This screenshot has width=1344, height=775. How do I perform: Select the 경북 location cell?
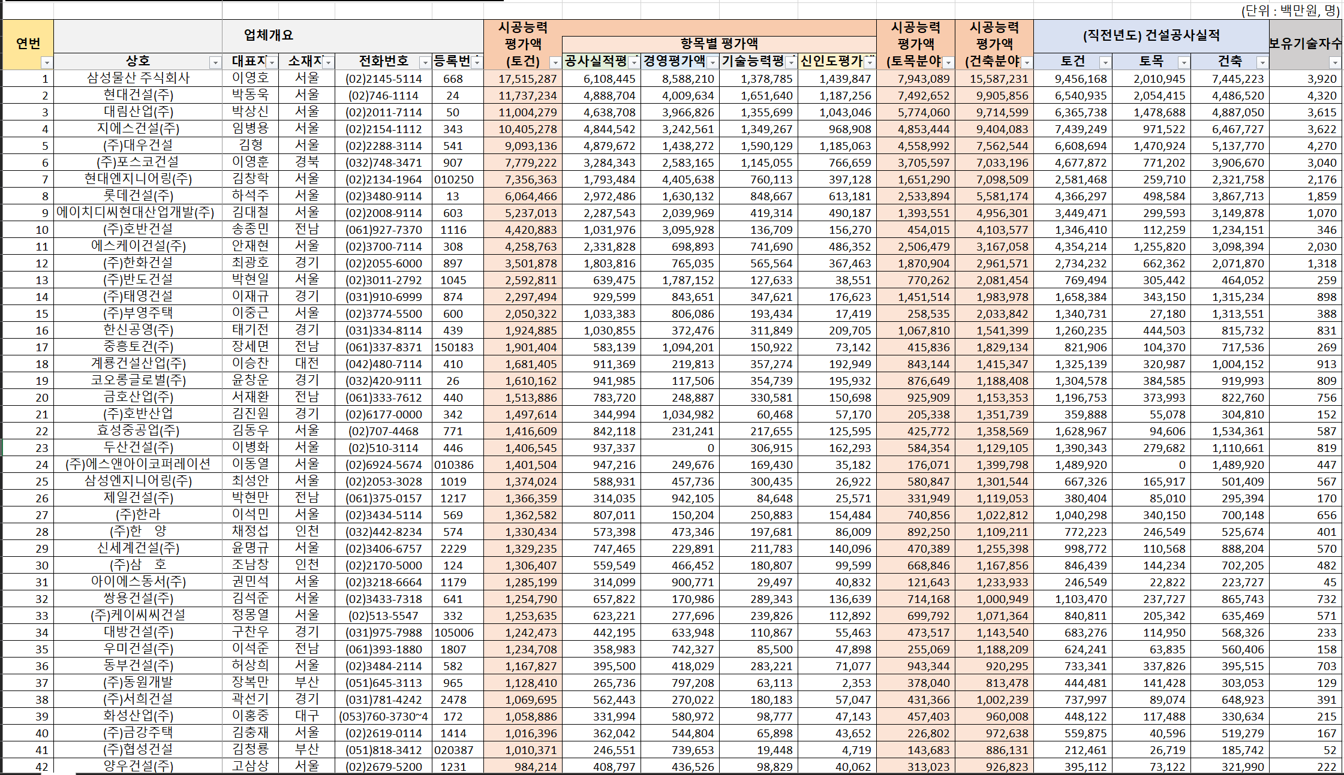click(x=307, y=162)
